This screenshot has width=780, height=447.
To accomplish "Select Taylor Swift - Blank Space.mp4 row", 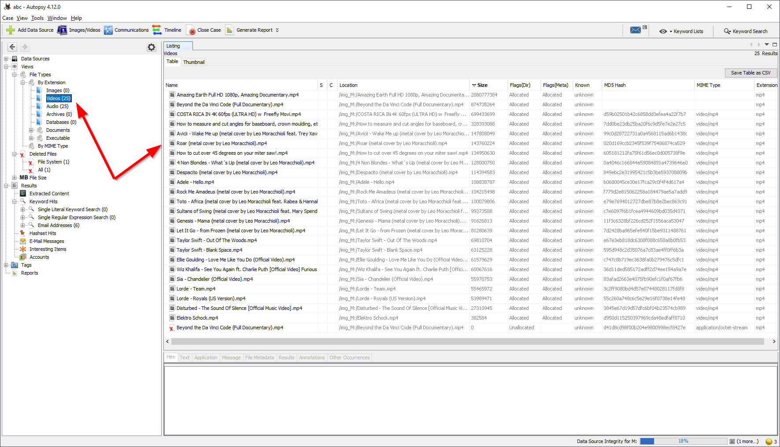I will pos(470,250).
